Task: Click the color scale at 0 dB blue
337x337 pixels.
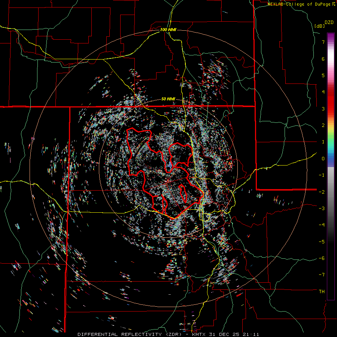Action: [x=331, y=159]
